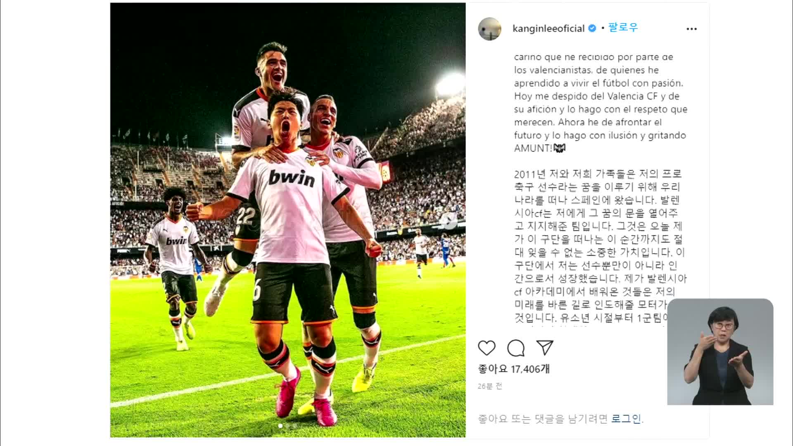Open comments via the speech bubble icon

click(516, 348)
